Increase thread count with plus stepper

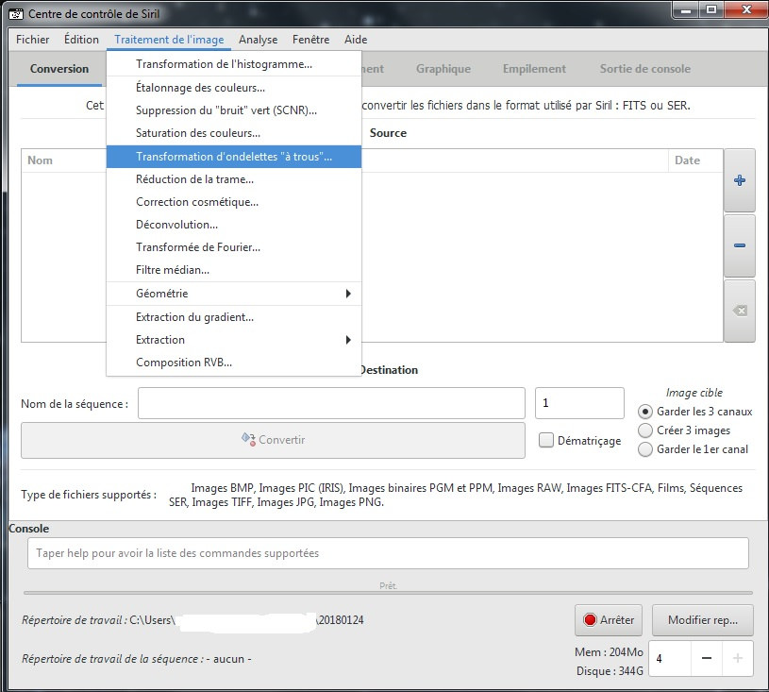click(737, 658)
